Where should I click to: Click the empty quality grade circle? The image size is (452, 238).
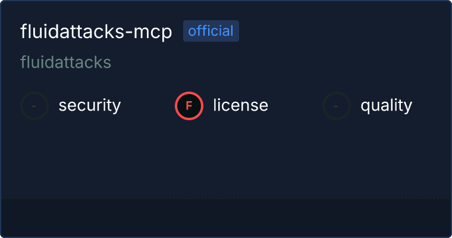tap(337, 106)
